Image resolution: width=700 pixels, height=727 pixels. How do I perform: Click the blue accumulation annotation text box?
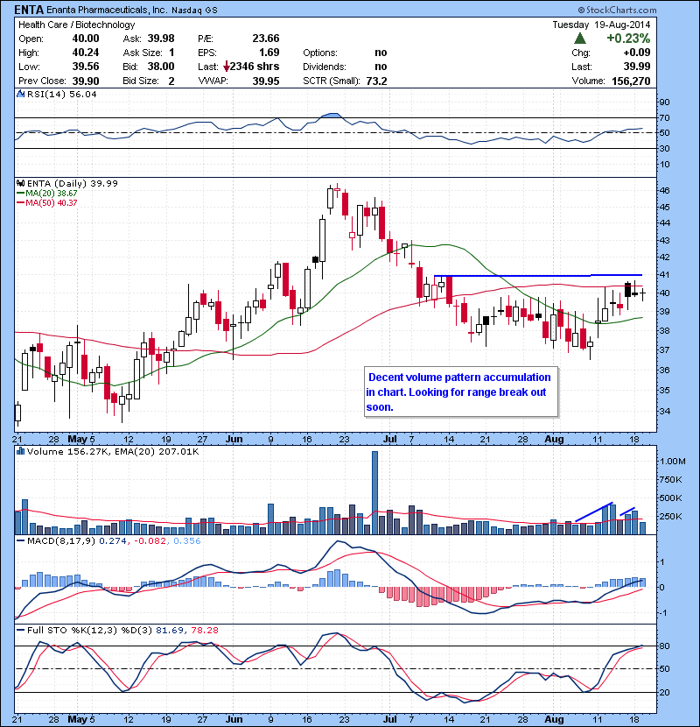pyautogui.click(x=461, y=392)
